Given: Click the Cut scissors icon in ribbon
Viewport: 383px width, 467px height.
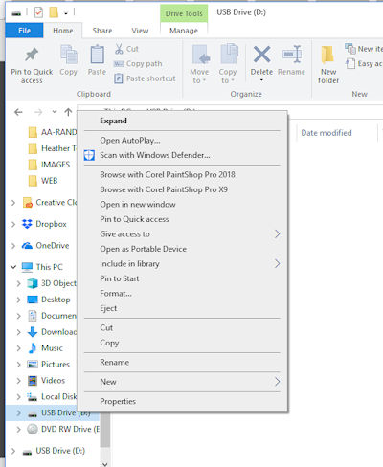Looking at the screenshot, I should 119,49.
